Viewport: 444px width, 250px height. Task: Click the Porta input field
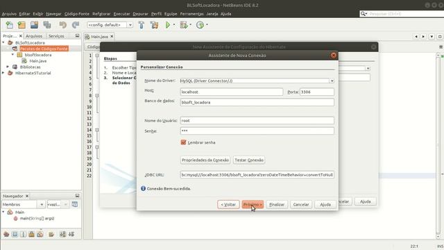317,92
